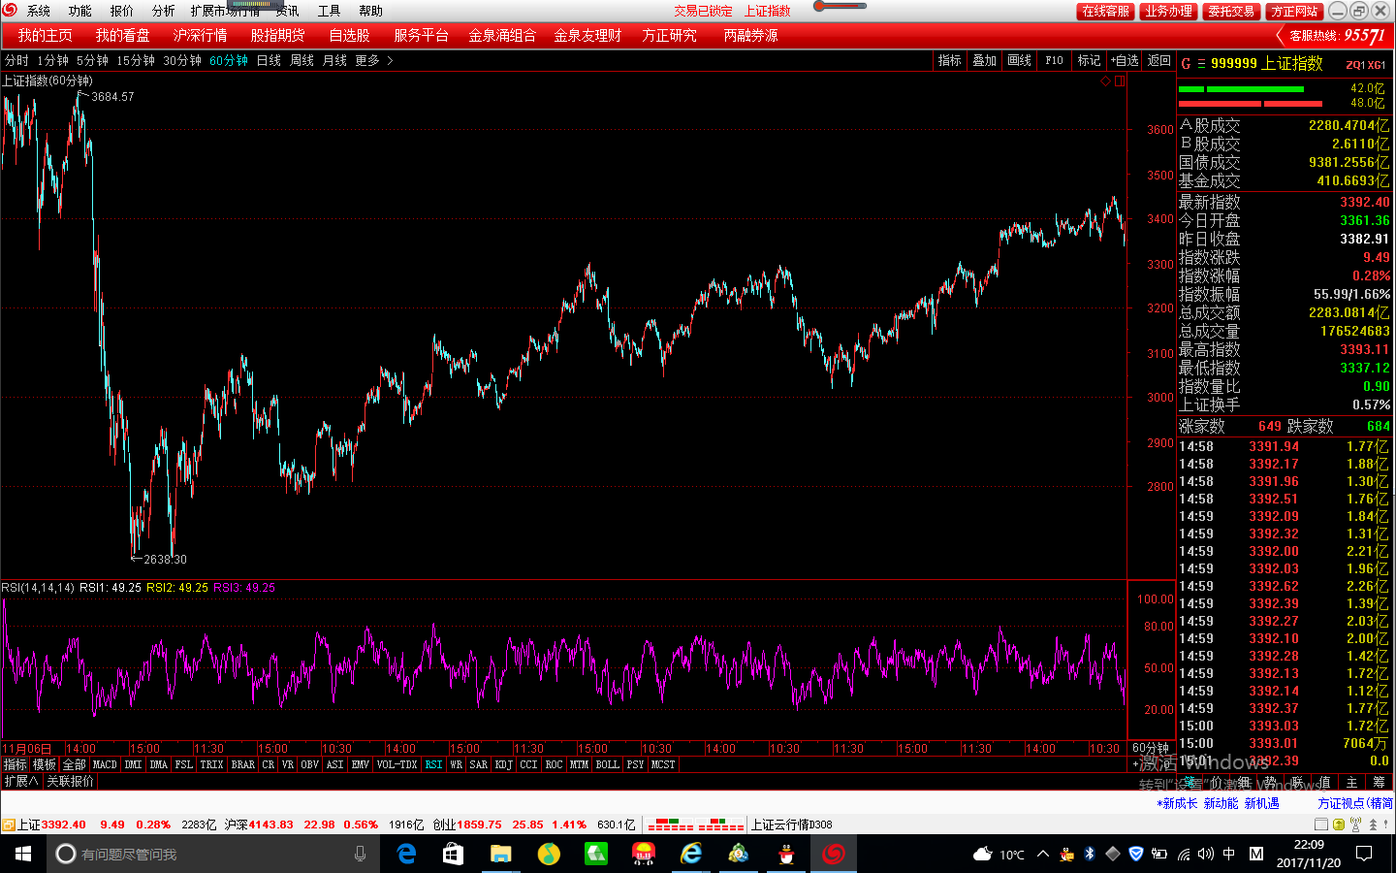Click 在线客服 button
This screenshot has width=1396, height=873.
(x=1105, y=11)
